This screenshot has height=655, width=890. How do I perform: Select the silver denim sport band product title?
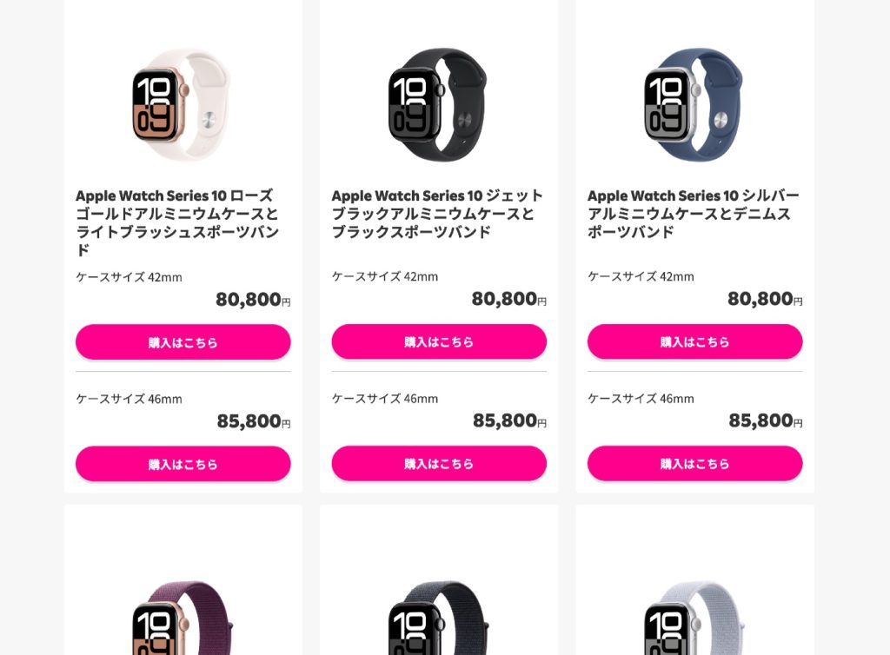pyautogui.click(x=693, y=214)
